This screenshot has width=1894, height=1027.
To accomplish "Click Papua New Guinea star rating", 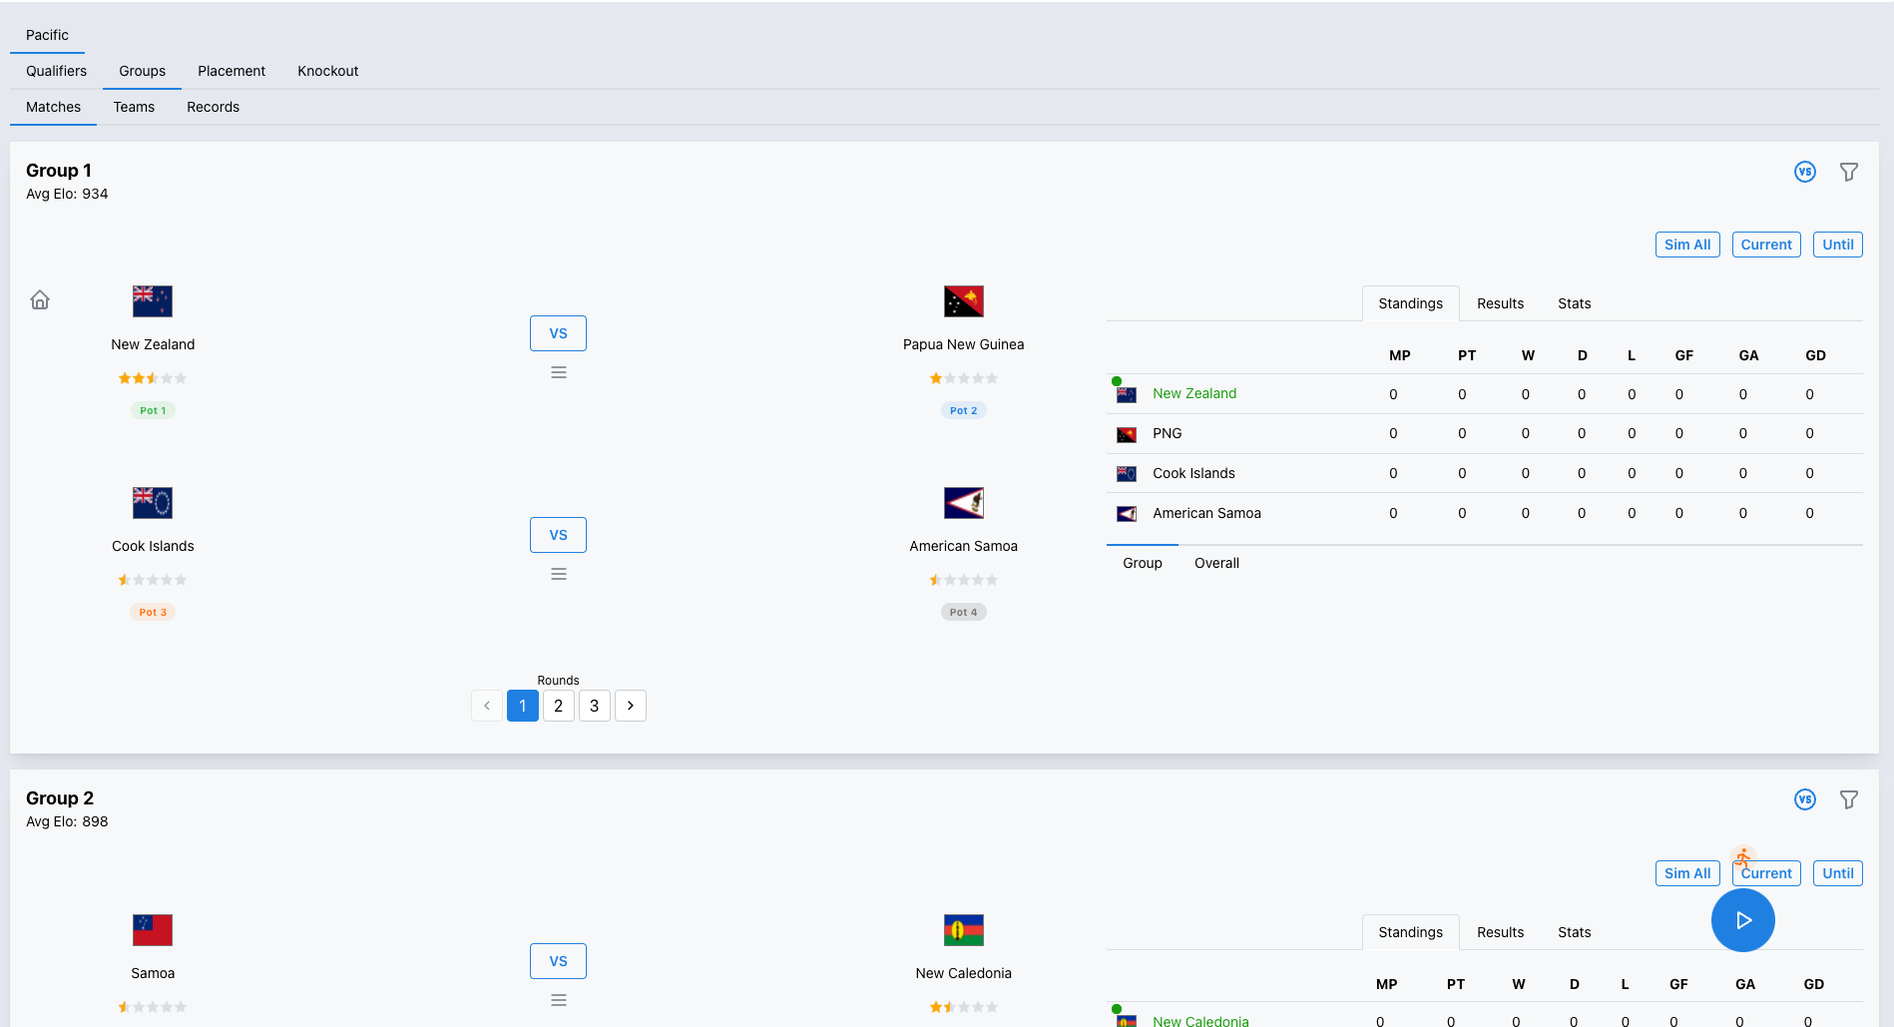I will pyautogui.click(x=964, y=378).
